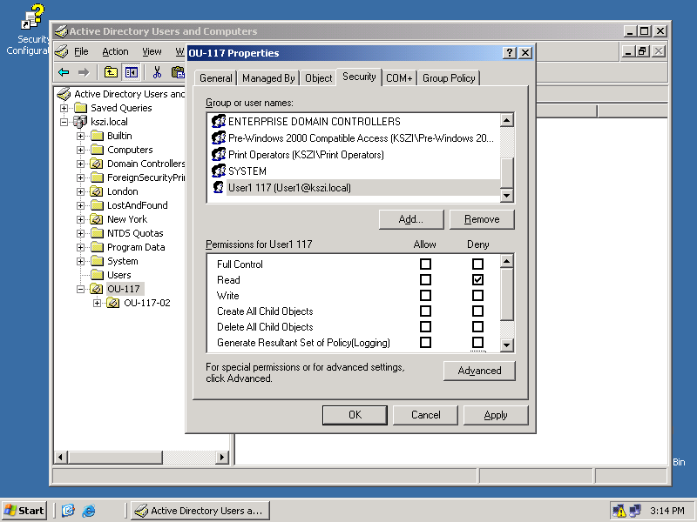Switch to the Object tab
This screenshot has width=697, height=522.
(x=318, y=78)
